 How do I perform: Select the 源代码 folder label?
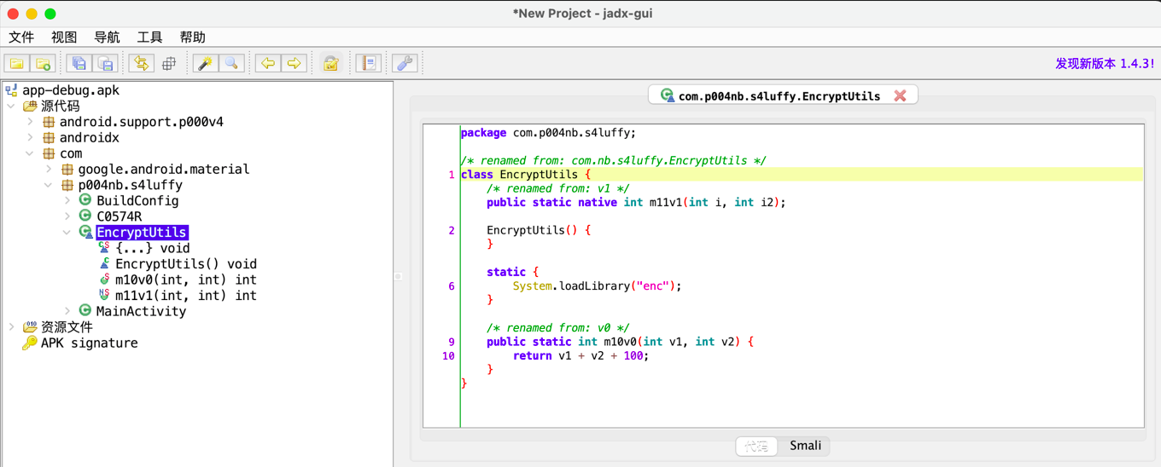61,107
